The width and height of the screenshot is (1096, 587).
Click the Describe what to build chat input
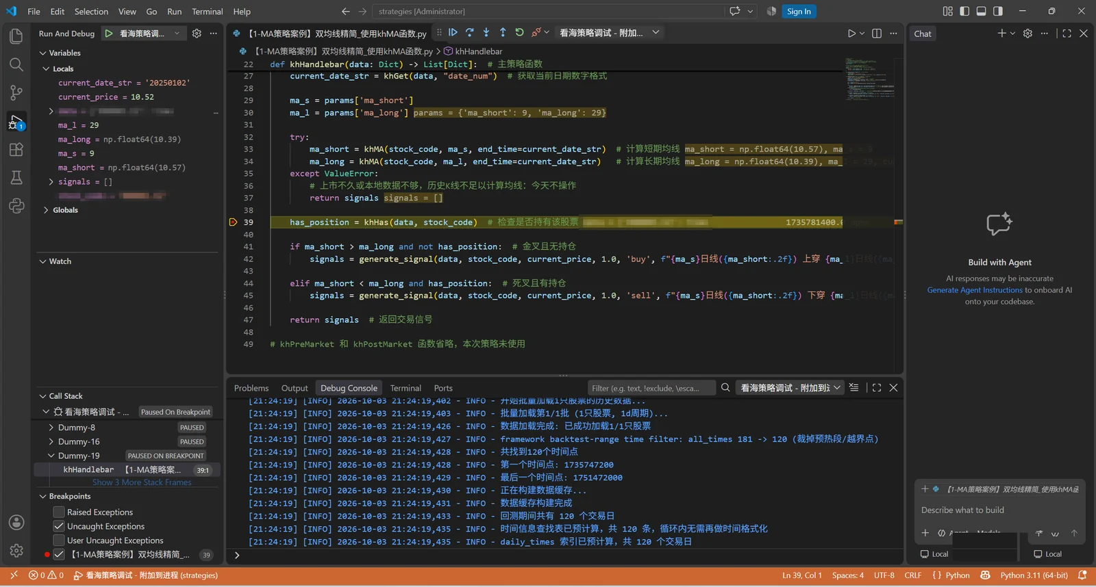999,510
